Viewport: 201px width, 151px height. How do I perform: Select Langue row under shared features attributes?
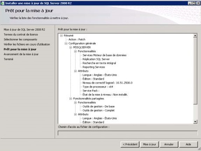point(100,118)
